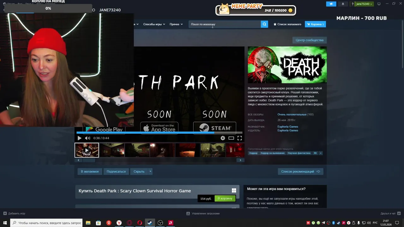This screenshot has height=227, width=404.
Task: Click green В корзину add button
Action: (225, 198)
